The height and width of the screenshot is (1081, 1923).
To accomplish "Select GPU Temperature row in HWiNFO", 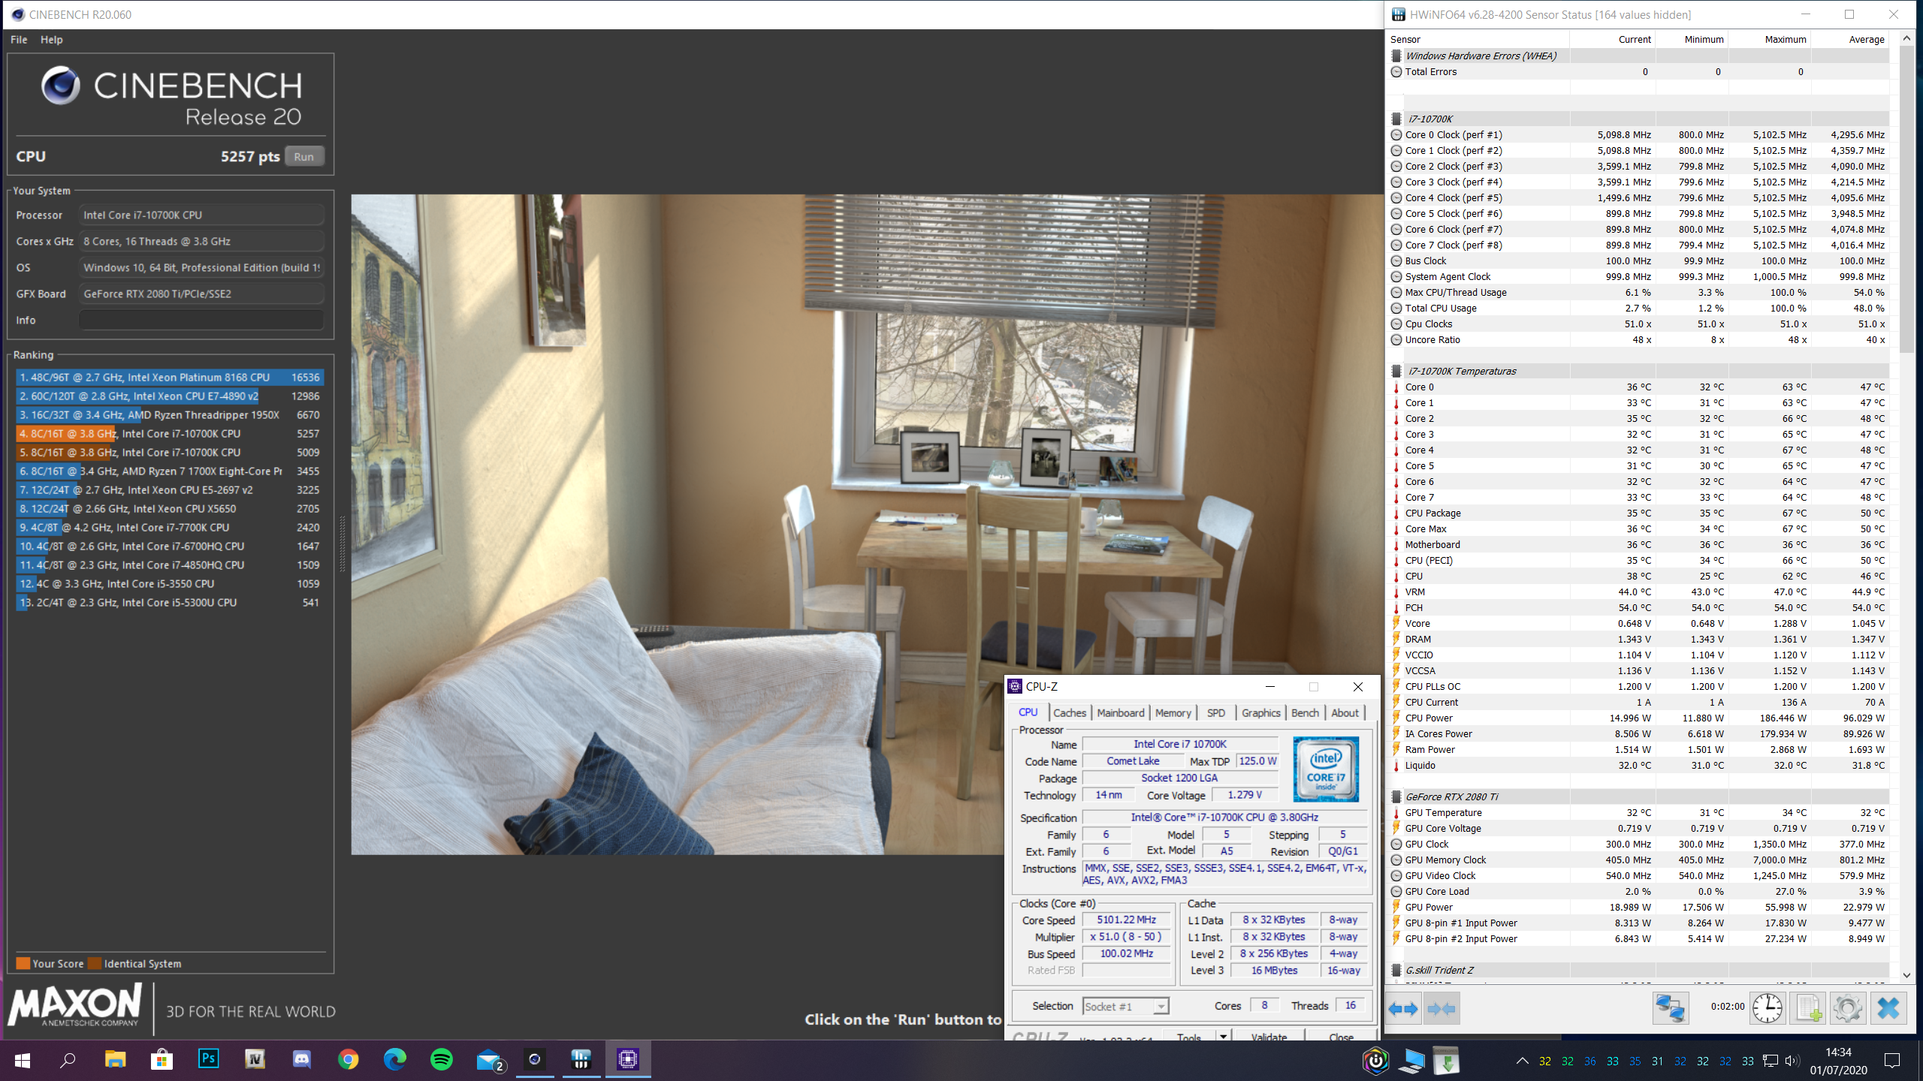I will (1638, 813).
